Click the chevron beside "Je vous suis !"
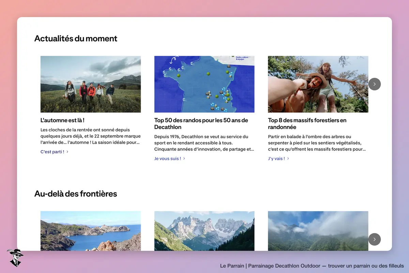This screenshot has width=409, height=273. 184,159
